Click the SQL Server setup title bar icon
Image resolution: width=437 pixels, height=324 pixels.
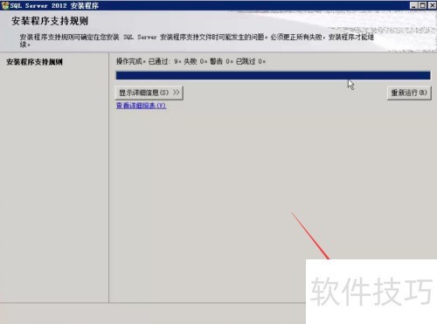click(x=5, y=5)
